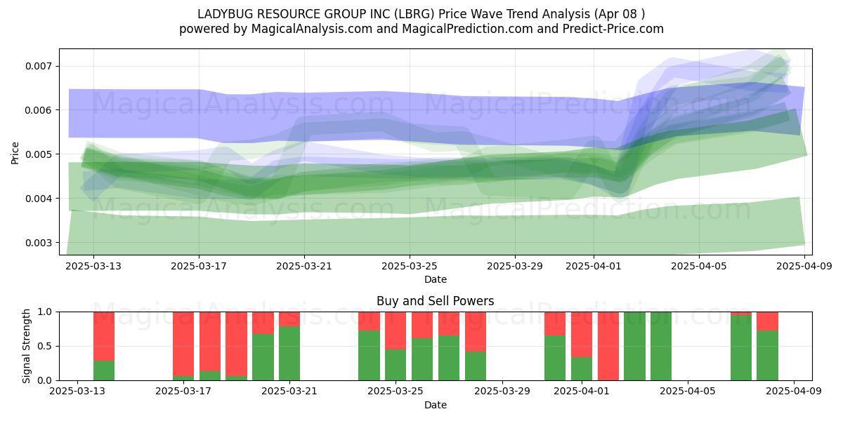Click 2025-03-29 on the price chart date axis

(x=515, y=266)
